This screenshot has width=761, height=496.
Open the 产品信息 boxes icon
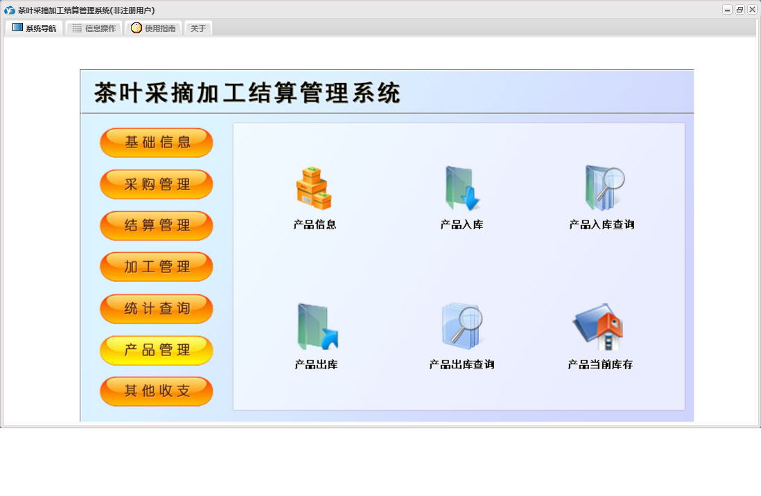(x=314, y=188)
